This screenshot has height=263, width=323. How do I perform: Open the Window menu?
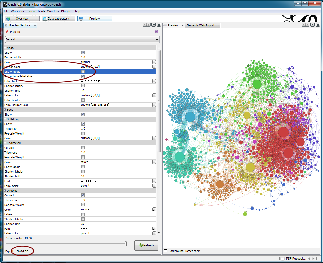click(x=53, y=11)
